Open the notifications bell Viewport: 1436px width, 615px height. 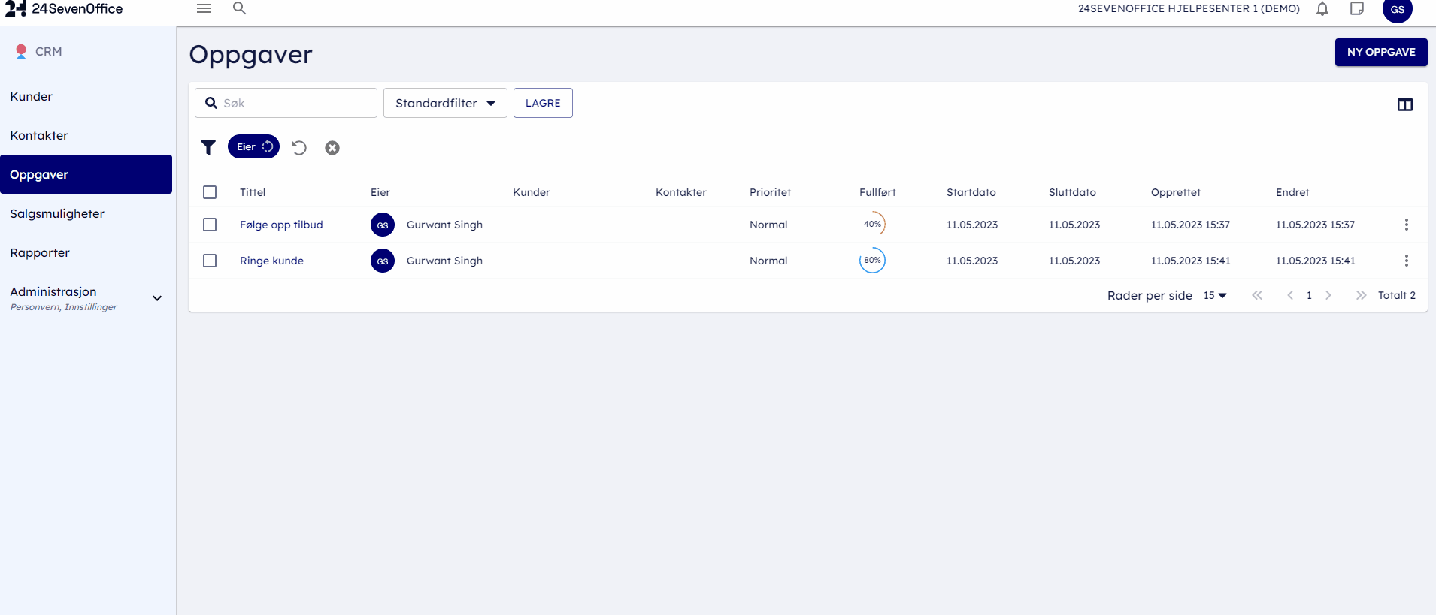1322,9
